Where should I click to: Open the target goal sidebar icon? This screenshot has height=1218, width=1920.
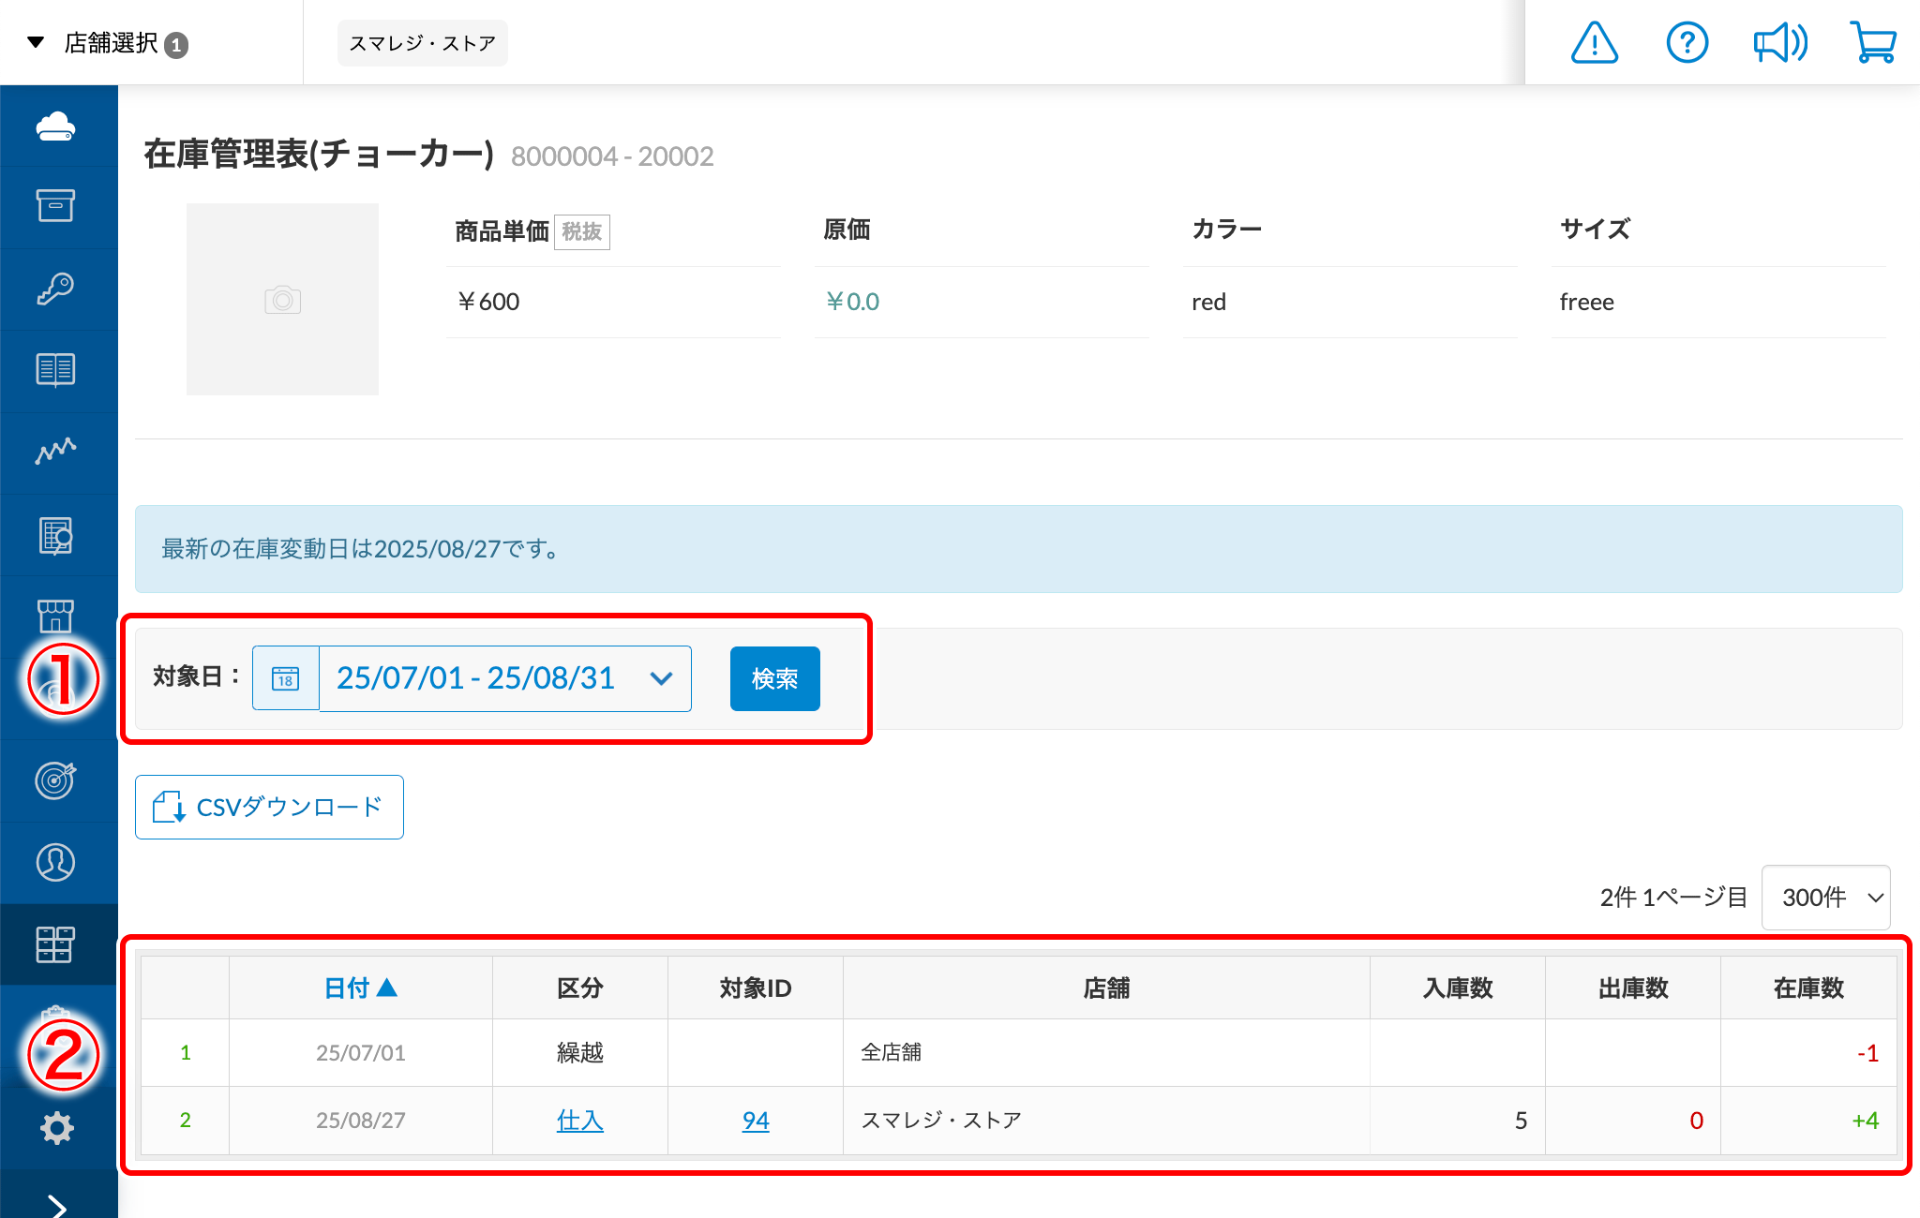coord(56,780)
